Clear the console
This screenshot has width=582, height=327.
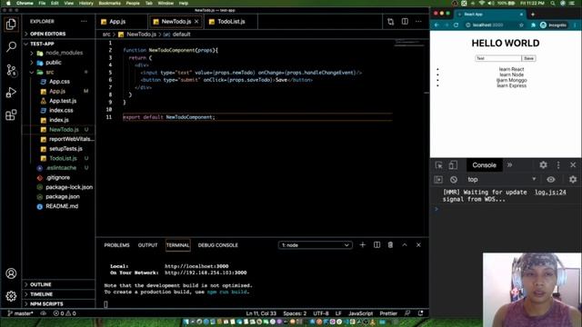(454, 180)
